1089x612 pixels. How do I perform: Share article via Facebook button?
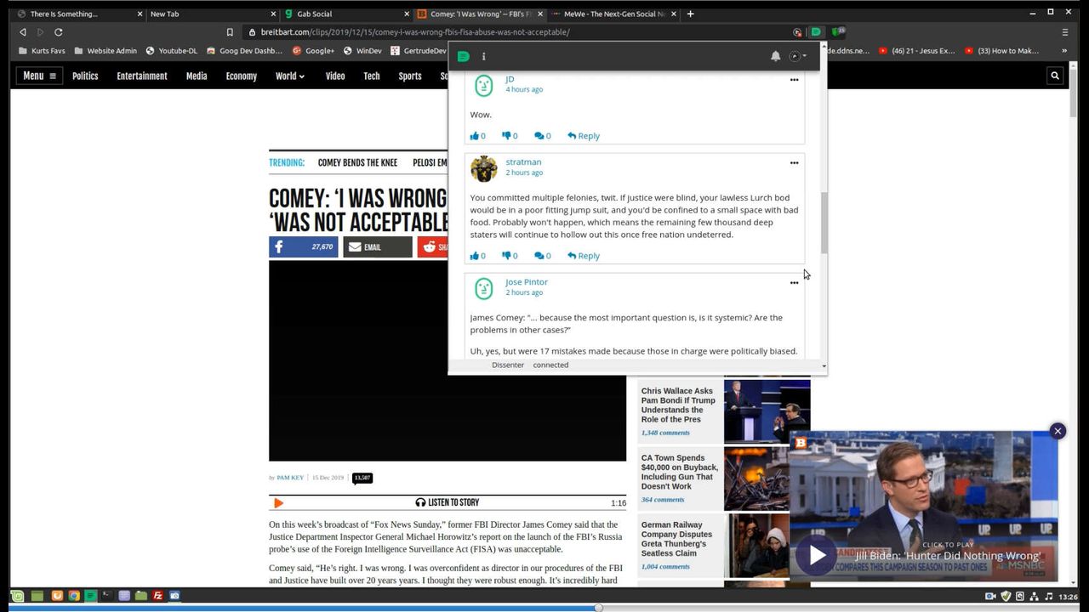(x=304, y=247)
